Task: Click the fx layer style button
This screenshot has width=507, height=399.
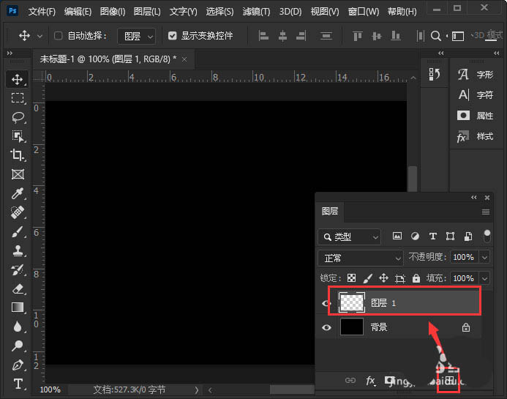Action: pos(371,381)
